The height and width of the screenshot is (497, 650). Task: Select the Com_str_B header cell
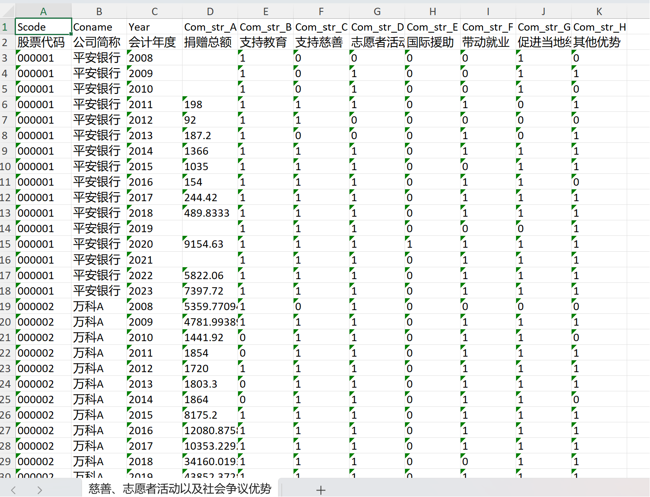pos(266,27)
